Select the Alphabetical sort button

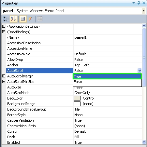[x=13, y=19]
